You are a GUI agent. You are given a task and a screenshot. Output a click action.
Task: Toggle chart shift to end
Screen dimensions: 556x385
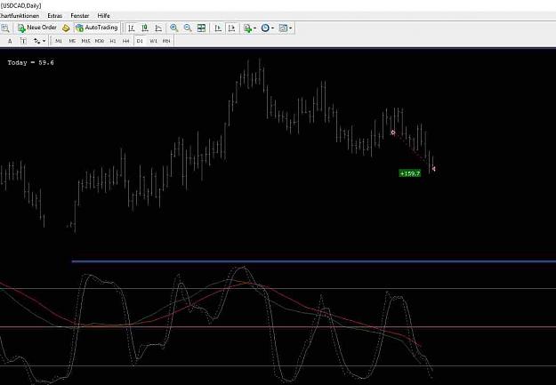pyautogui.click(x=232, y=28)
